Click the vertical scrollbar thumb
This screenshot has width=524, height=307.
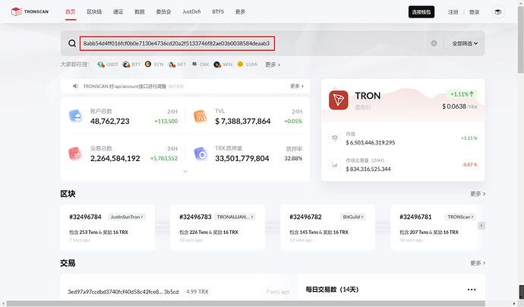[x=521, y=40]
